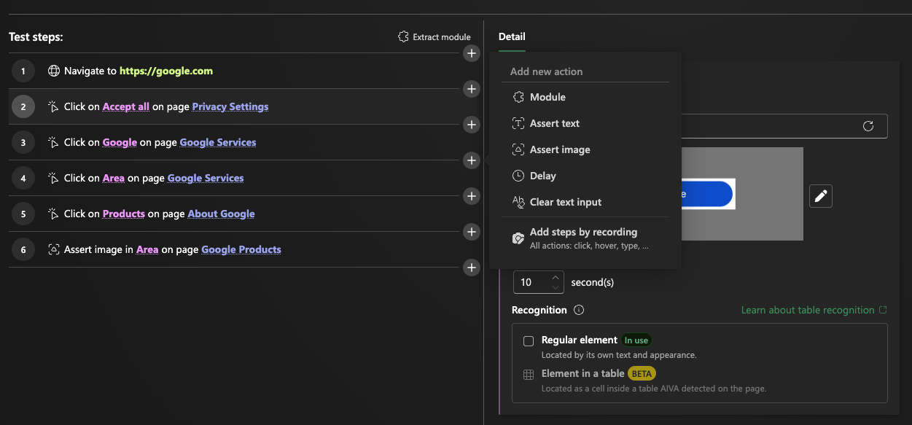The image size is (912, 425).
Task: Click plus icon above Navigate step
Action: coord(472,53)
